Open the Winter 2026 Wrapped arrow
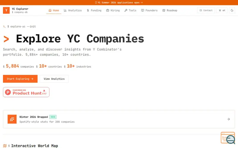Viewport: 238px width, 148px height. point(228,119)
